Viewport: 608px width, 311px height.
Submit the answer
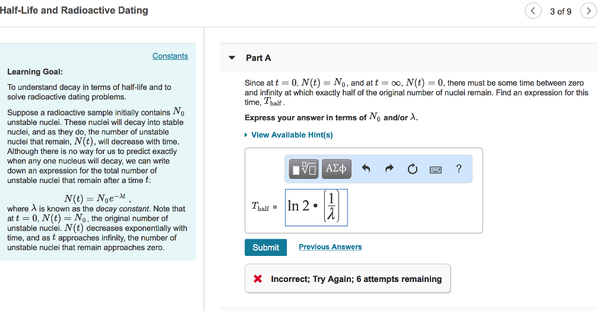tap(265, 248)
